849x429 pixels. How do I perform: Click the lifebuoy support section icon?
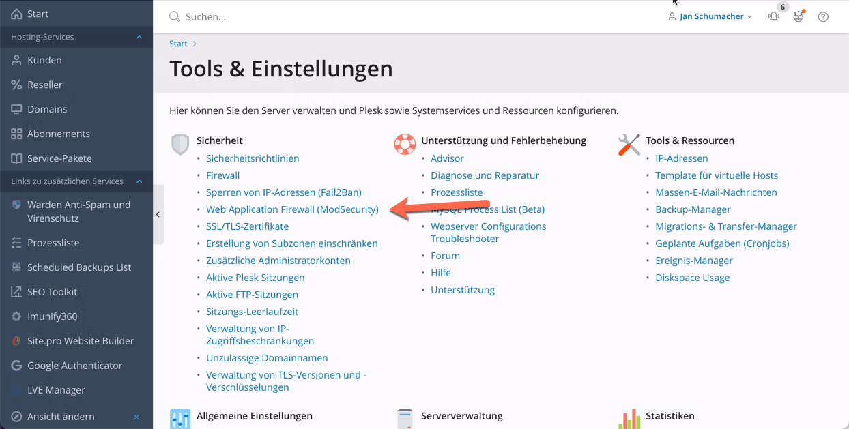(405, 144)
